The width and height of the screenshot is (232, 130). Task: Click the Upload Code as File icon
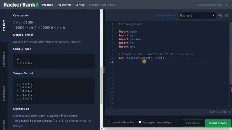click(x=109, y=122)
